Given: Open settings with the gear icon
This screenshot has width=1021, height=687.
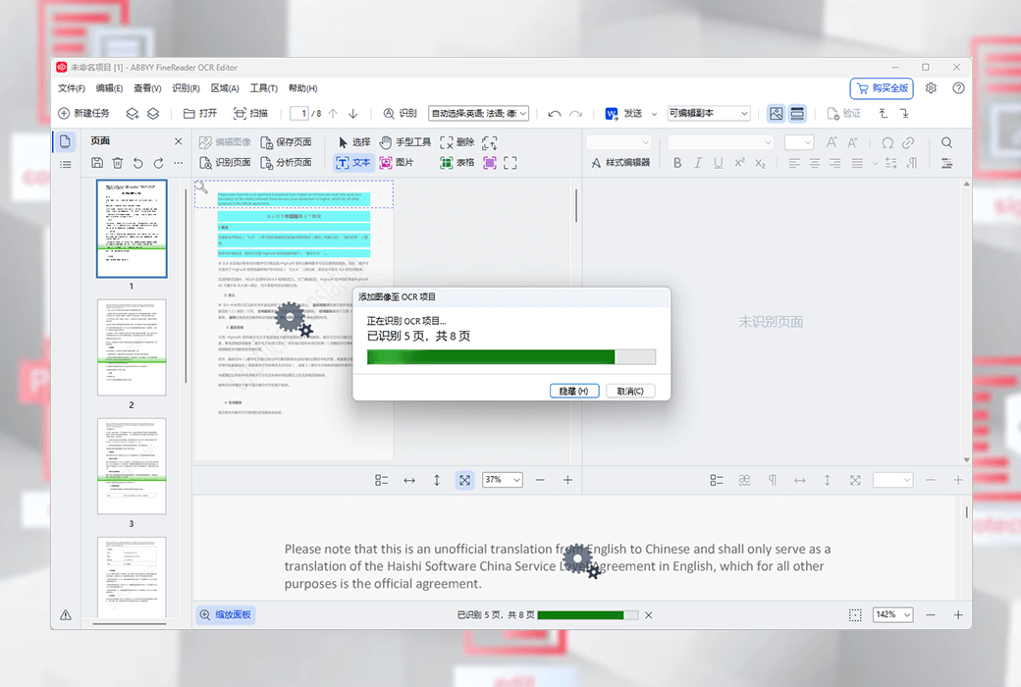Looking at the screenshot, I should tap(931, 88).
